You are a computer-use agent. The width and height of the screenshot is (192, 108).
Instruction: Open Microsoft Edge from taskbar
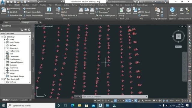click(73, 105)
